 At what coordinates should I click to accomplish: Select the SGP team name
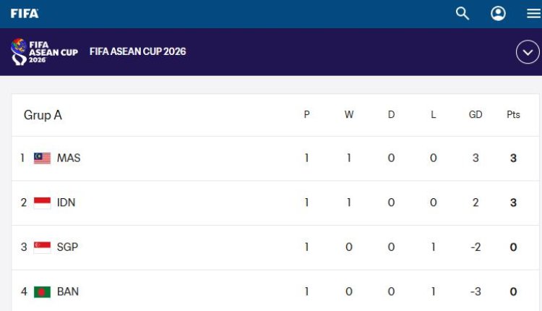click(x=67, y=247)
